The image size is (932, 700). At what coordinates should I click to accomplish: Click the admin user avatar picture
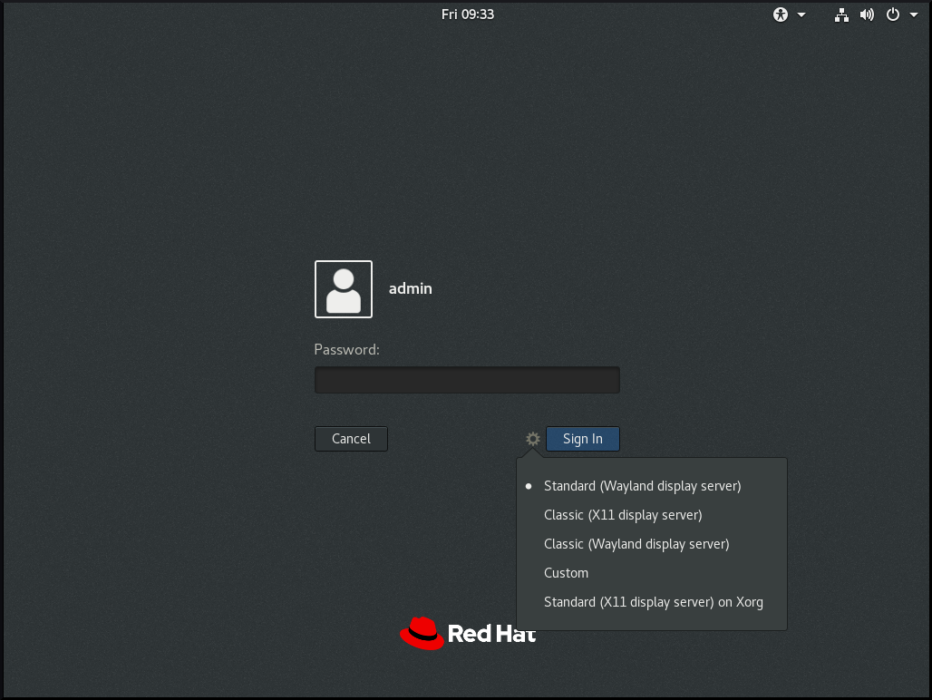[344, 289]
